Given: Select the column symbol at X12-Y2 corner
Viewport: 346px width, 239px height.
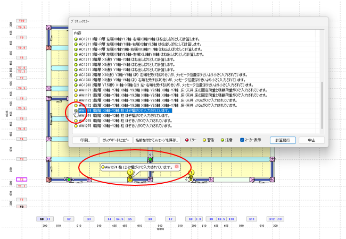Looking at the screenshot, I should coord(273,180).
